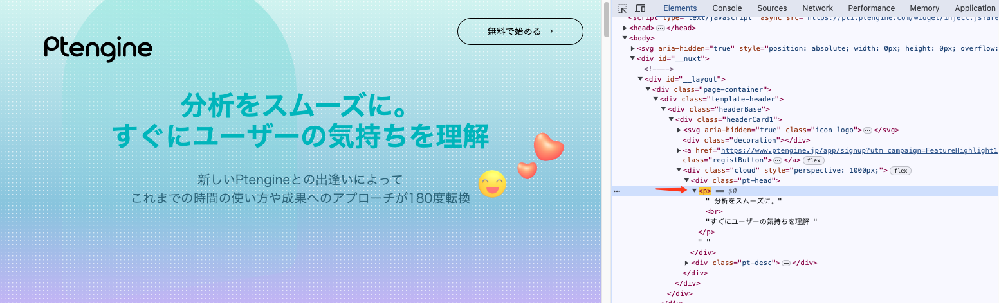Screen dimensions: 999x303
Task: Click the webpage vertical scrollbar thumb
Action: click(x=607, y=19)
